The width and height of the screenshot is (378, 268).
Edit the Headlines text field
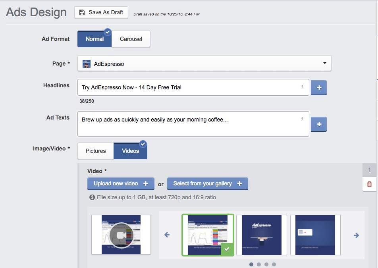pos(193,87)
